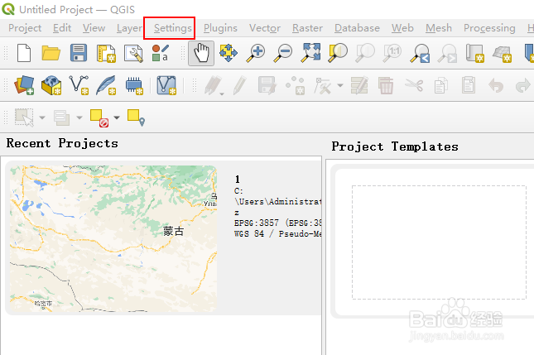Click the New Shapefile Layer icon

click(x=79, y=85)
